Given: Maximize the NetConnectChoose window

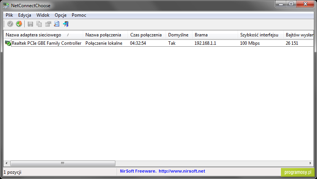Looking at the screenshot, I should click(x=291, y=4).
